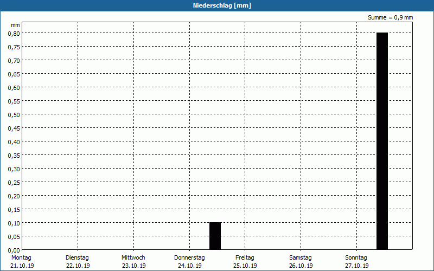Screen dimensions: 434x271
Task: Click the Sonntag 27.10.19 axis label
Action: pyautogui.click(x=356, y=262)
